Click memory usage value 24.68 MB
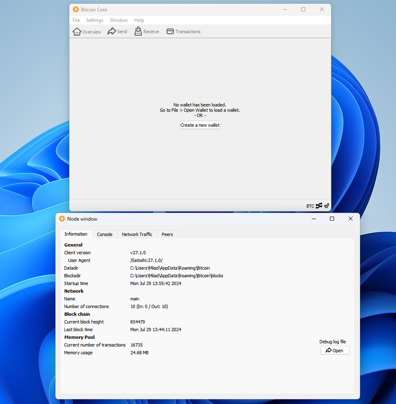 [139, 352]
